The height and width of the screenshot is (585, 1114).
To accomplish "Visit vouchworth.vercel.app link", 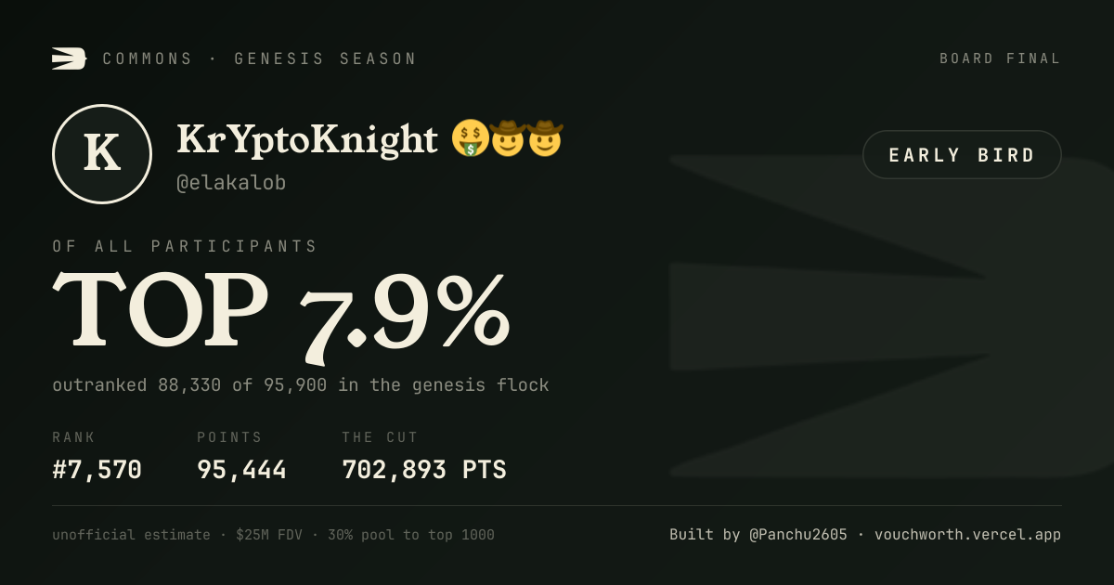I will (967, 535).
